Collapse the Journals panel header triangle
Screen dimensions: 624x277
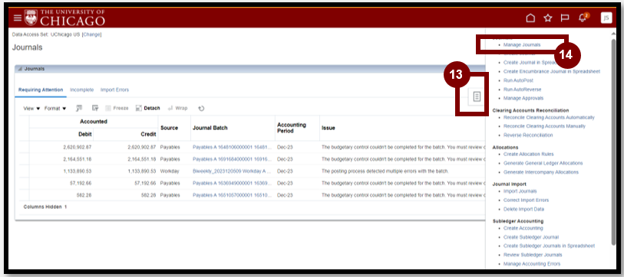[x=20, y=69]
